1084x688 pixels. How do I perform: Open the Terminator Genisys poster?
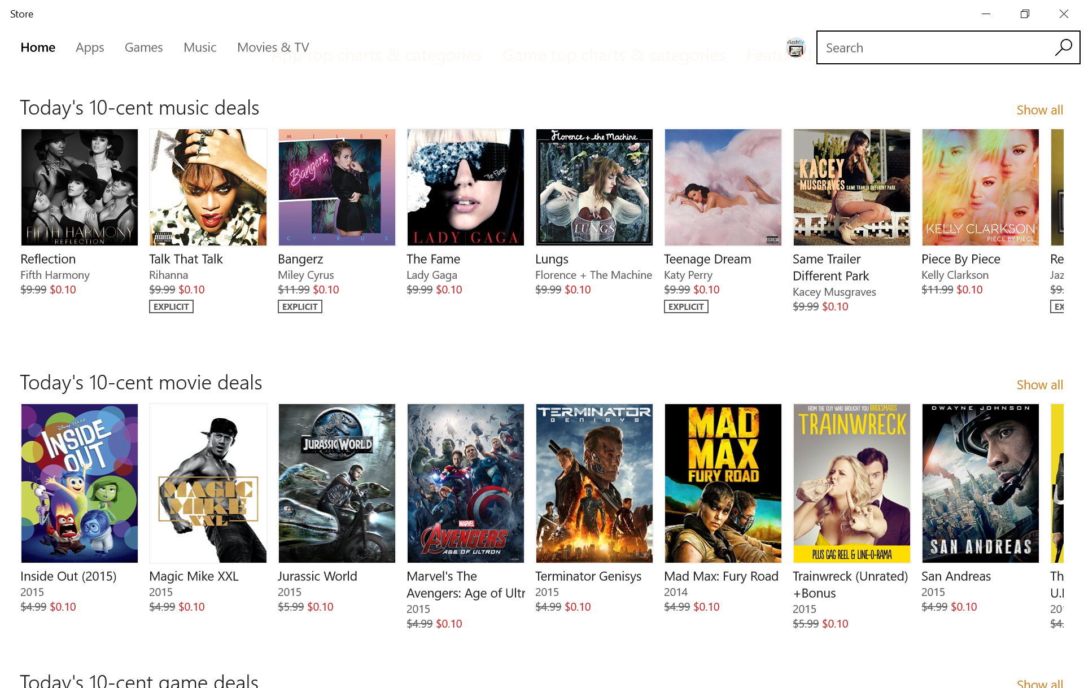tap(595, 483)
